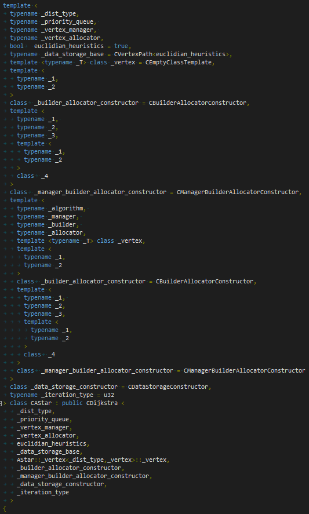The height and width of the screenshot is (514, 309).
Task: Click the _allocator template parameter name
Action: tap(66, 233)
